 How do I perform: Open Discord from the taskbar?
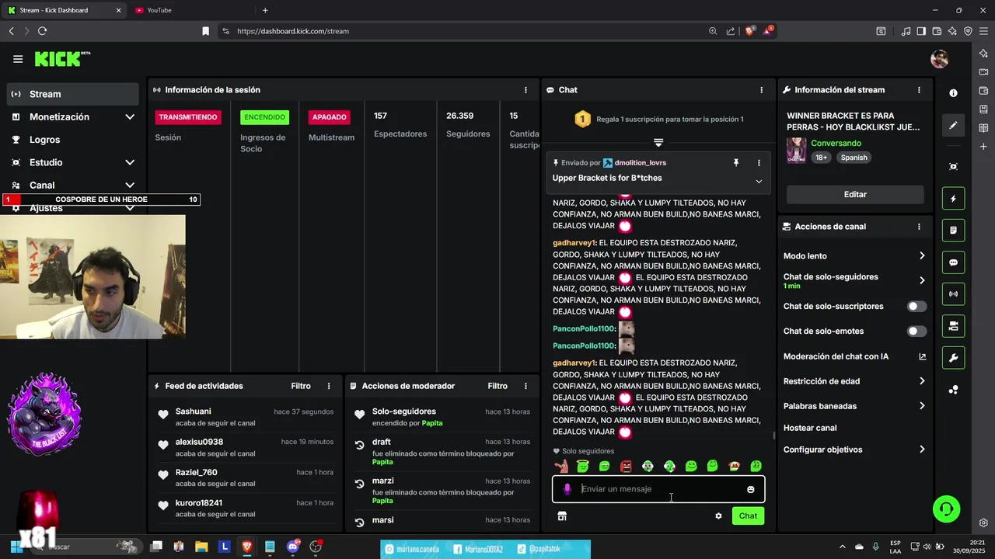(293, 547)
